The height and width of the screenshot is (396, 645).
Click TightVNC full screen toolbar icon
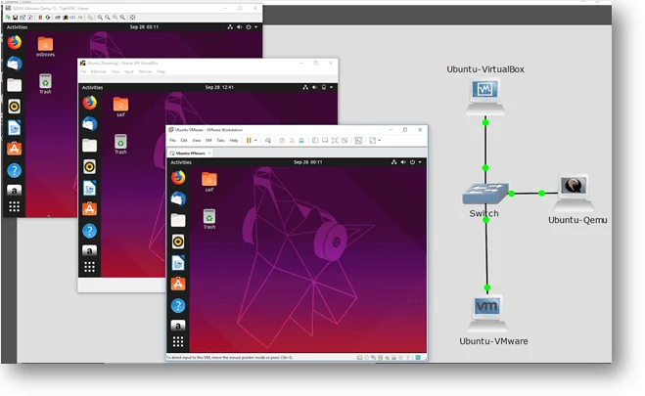(x=132, y=18)
